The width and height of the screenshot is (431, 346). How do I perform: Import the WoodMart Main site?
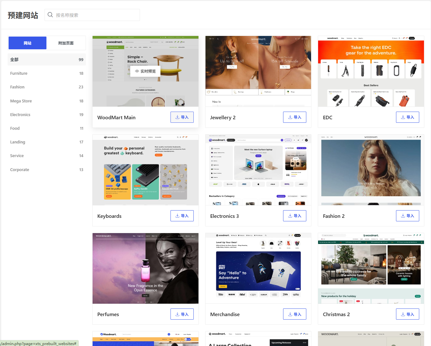point(182,117)
